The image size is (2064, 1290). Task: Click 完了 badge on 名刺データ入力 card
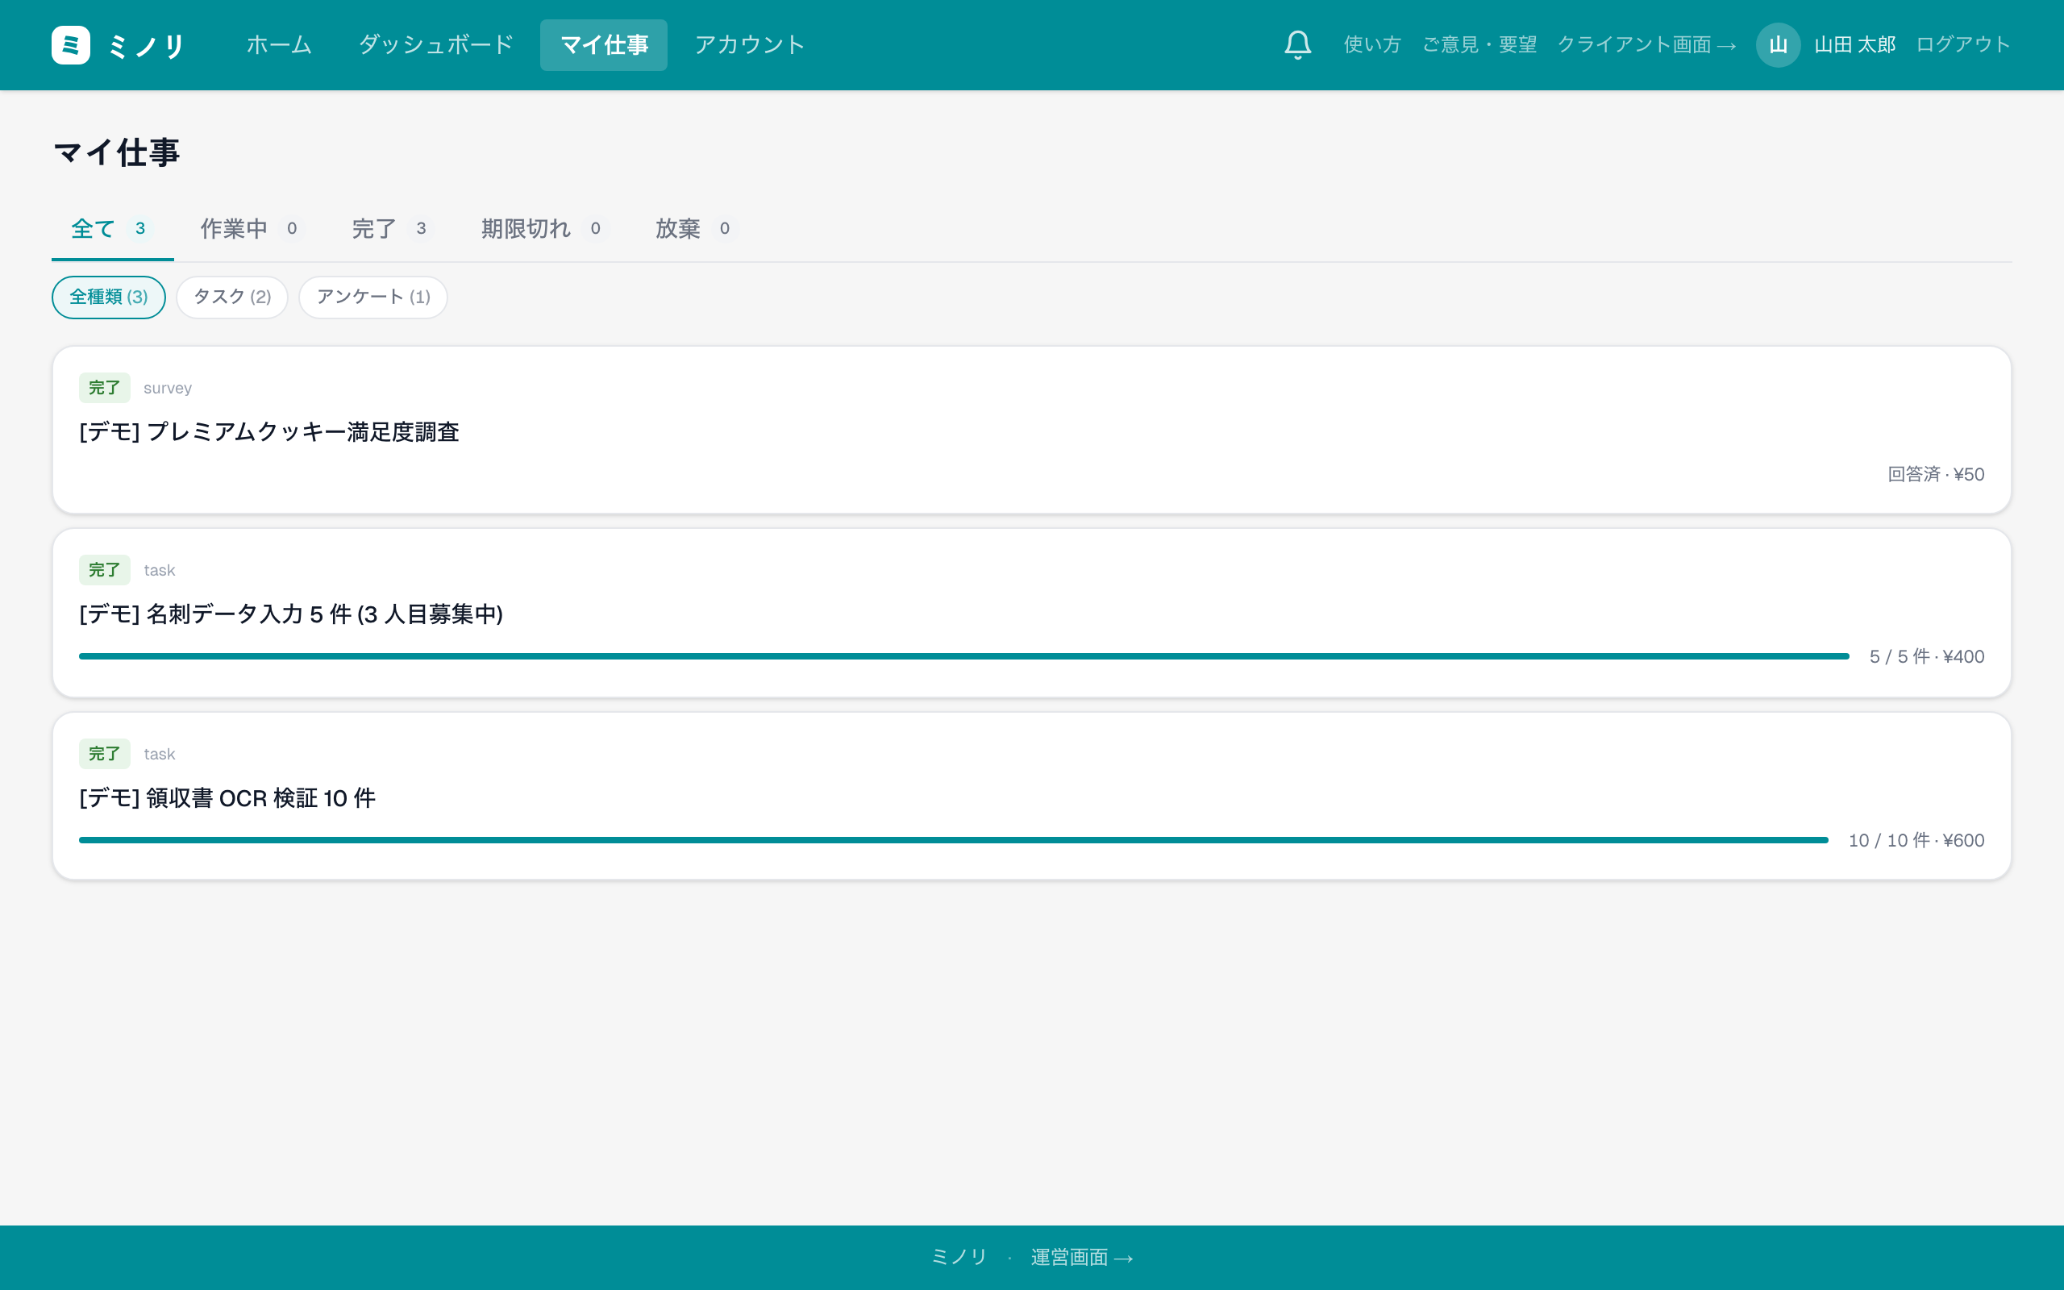coord(104,570)
